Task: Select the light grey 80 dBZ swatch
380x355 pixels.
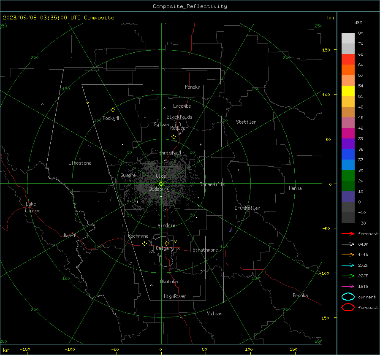Action: (x=348, y=38)
